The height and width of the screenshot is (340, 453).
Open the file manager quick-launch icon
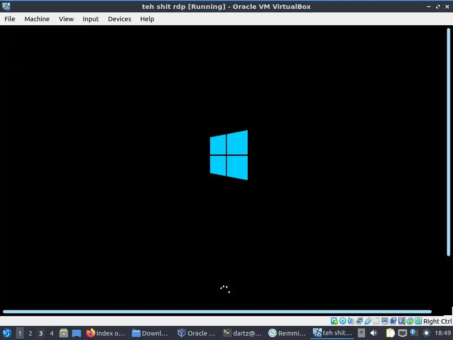(x=64, y=333)
